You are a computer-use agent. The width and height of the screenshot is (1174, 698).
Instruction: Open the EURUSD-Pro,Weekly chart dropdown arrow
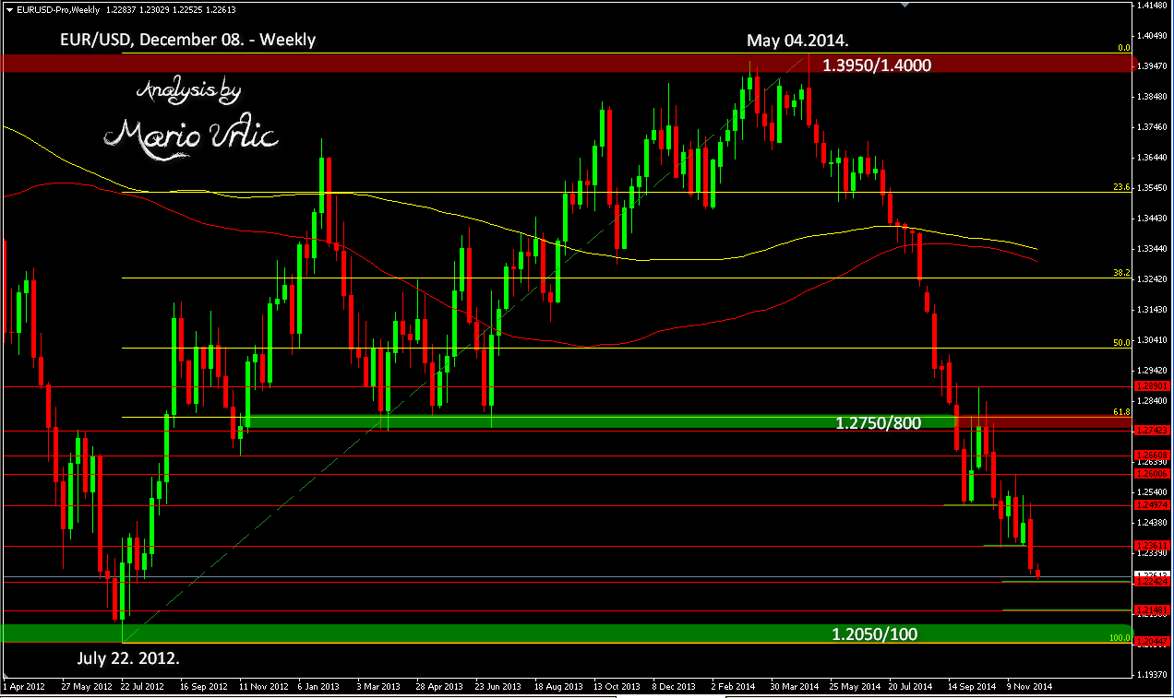pos(8,9)
